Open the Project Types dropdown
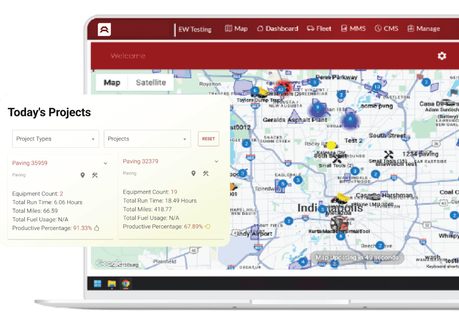The image size is (459, 326). (x=55, y=139)
